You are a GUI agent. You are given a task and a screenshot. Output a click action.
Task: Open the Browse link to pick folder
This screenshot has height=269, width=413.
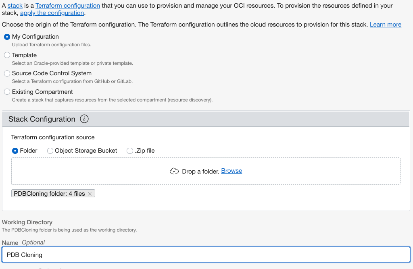[x=232, y=171]
